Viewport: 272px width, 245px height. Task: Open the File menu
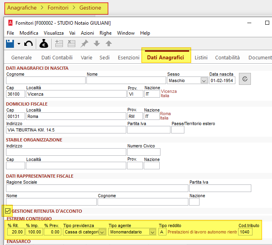tap(10, 33)
